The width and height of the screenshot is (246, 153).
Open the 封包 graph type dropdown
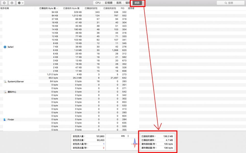[x=125, y=136]
